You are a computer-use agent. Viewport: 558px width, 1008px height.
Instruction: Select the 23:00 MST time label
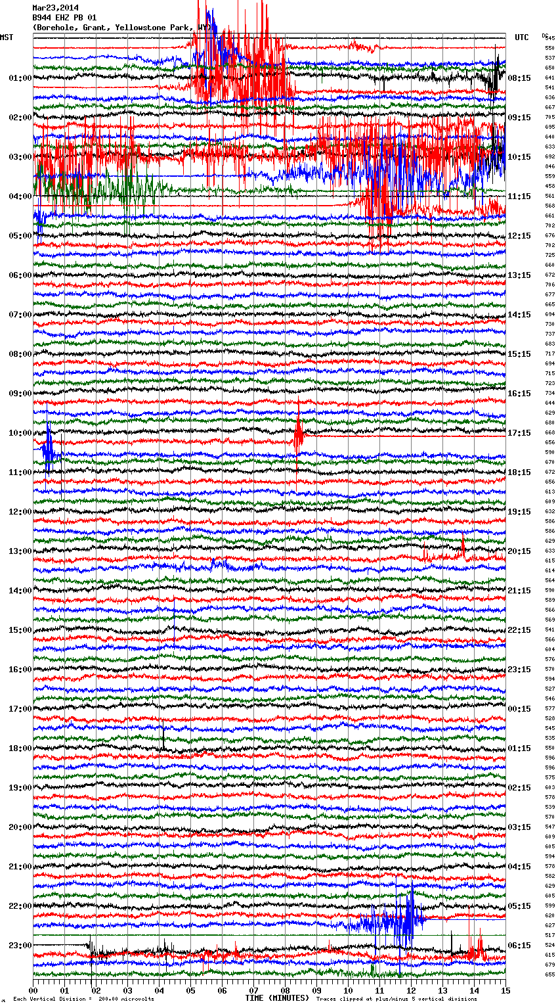point(20,946)
